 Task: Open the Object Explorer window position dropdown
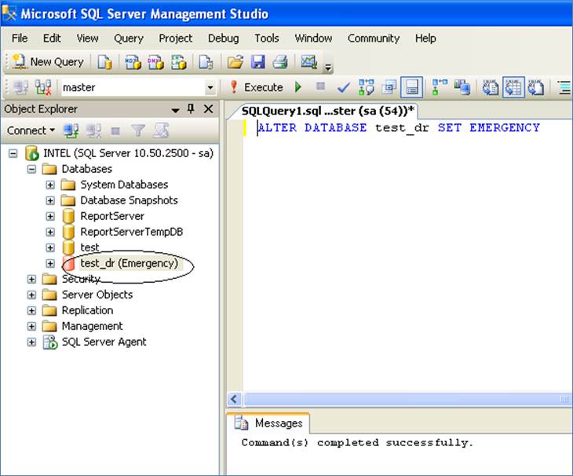(175, 110)
